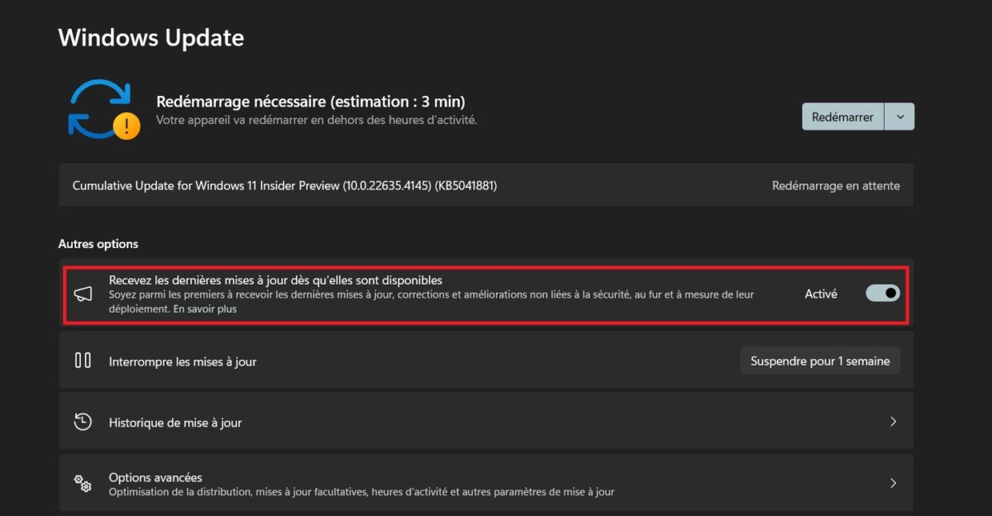Click Suspendre pour 1 semaine button
The width and height of the screenshot is (992, 516).
pyautogui.click(x=820, y=361)
